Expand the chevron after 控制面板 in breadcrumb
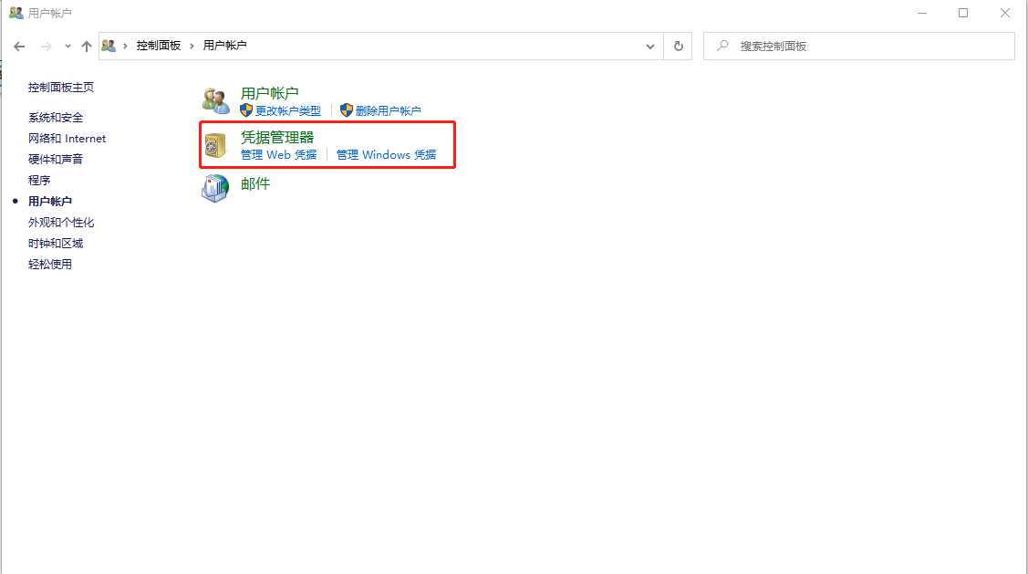The width and height of the screenshot is (1028, 574). pyautogui.click(x=192, y=46)
